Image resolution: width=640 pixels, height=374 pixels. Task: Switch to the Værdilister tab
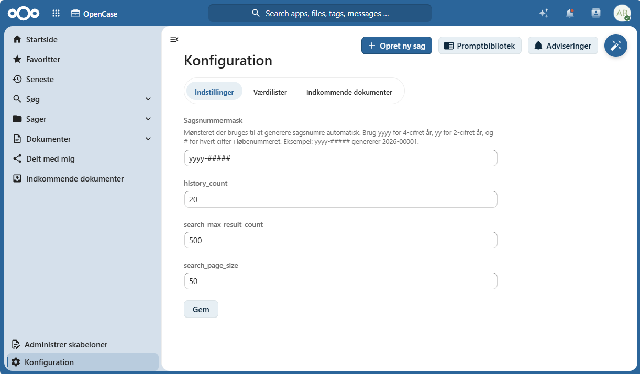(270, 92)
